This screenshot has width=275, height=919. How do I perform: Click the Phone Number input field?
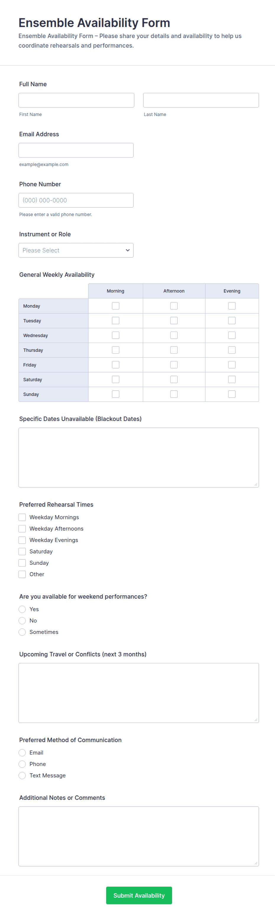click(76, 200)
